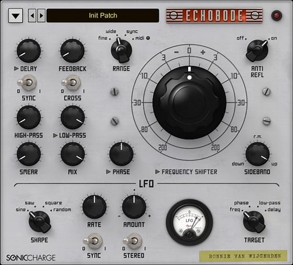Viewport: 293px width, 265px height.
Task: Set Range to fine
Action: (103, 38)
